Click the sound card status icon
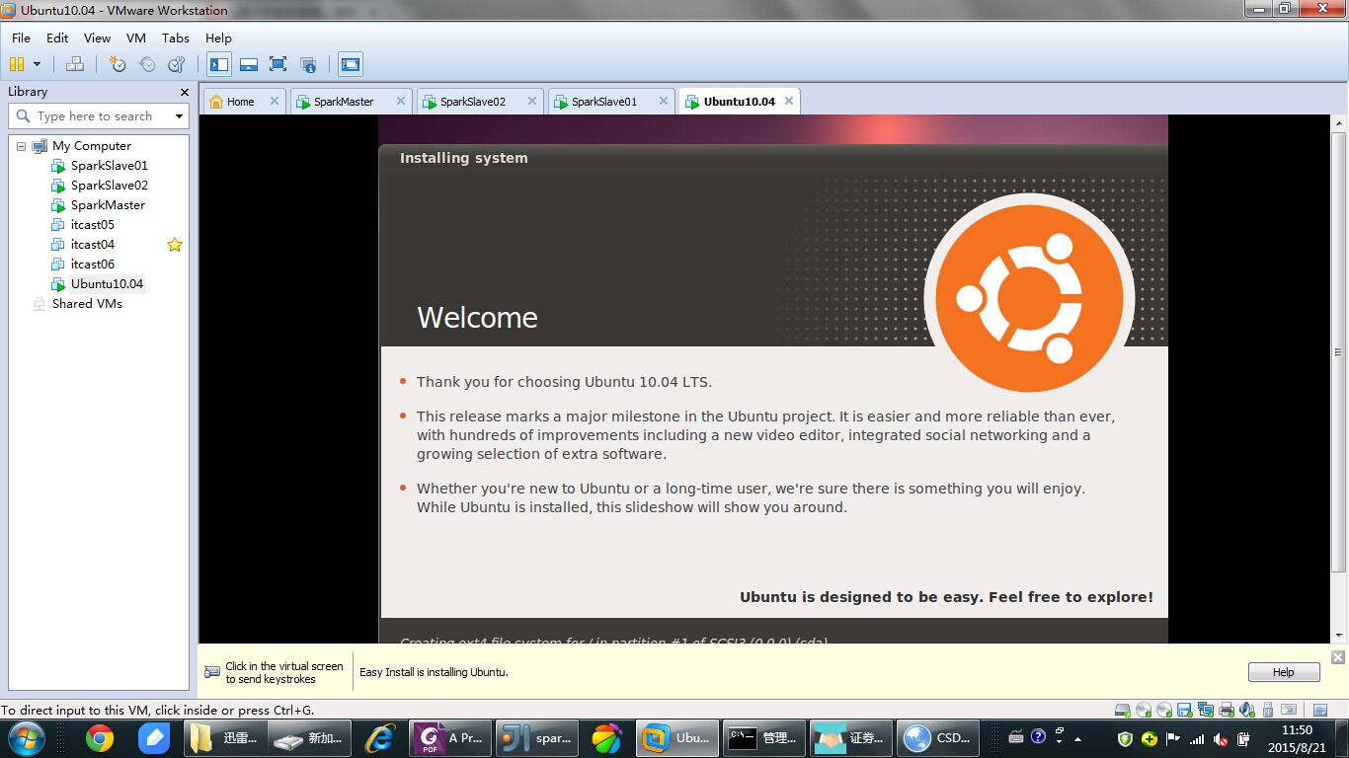The width and height of the screenshot is (1349, 758). [1247, 710]
